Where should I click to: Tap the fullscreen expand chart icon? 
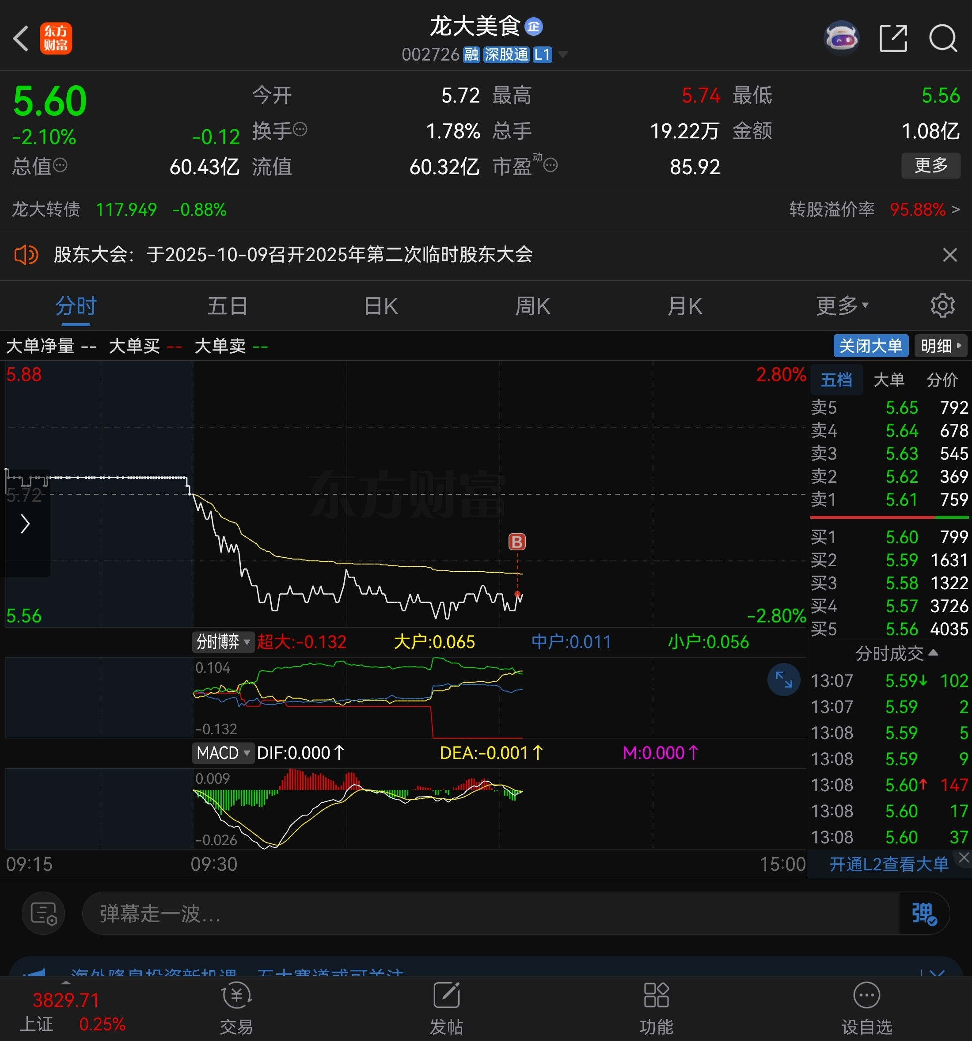tap(784, 680)
